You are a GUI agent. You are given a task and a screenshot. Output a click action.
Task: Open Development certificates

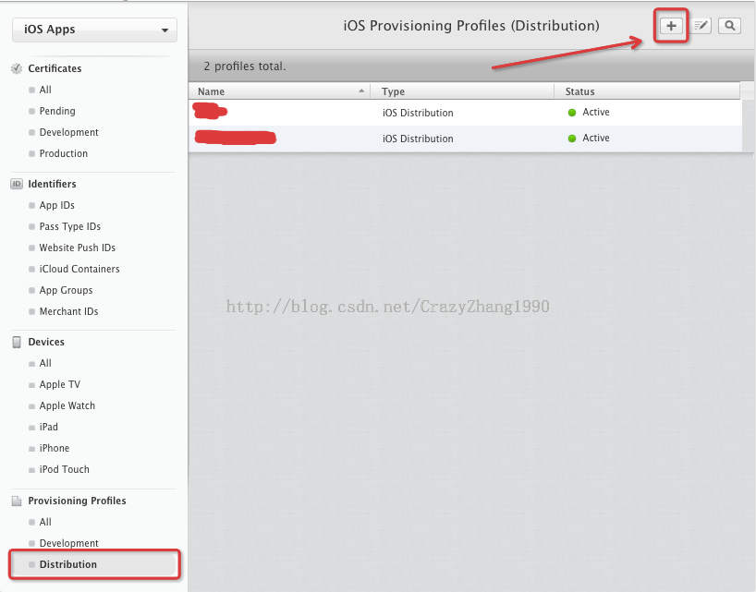[69, 132]
